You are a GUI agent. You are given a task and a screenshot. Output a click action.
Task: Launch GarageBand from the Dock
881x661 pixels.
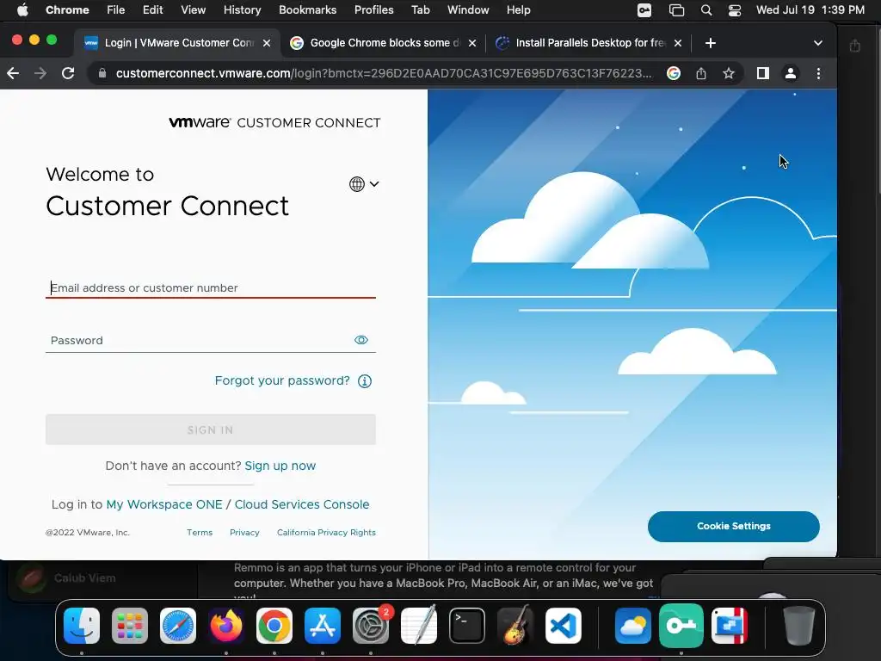pyautogui.click(x=515, y=626)
